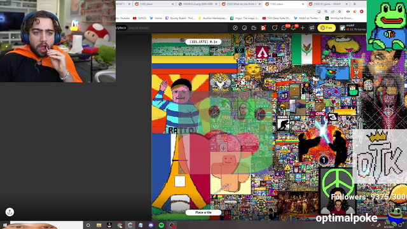Image resolution: width=407 pixels, height=229 pixels.
Task: Click the Reddit coins circle icon in header
Action: click(x=244, y=28)
